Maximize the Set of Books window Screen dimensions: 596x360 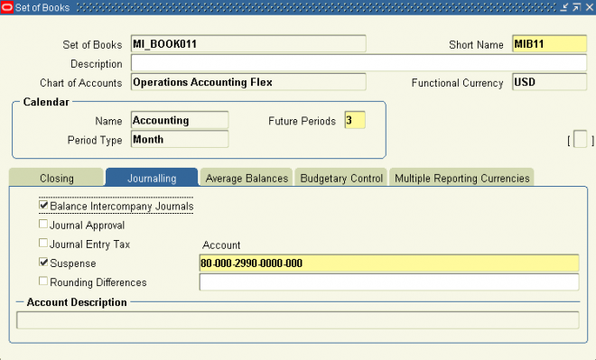pos(577,7)
